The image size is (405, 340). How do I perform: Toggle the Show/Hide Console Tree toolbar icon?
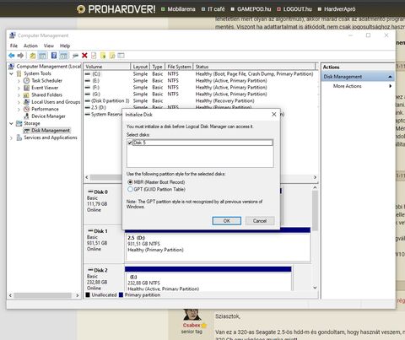click(42, 56)
